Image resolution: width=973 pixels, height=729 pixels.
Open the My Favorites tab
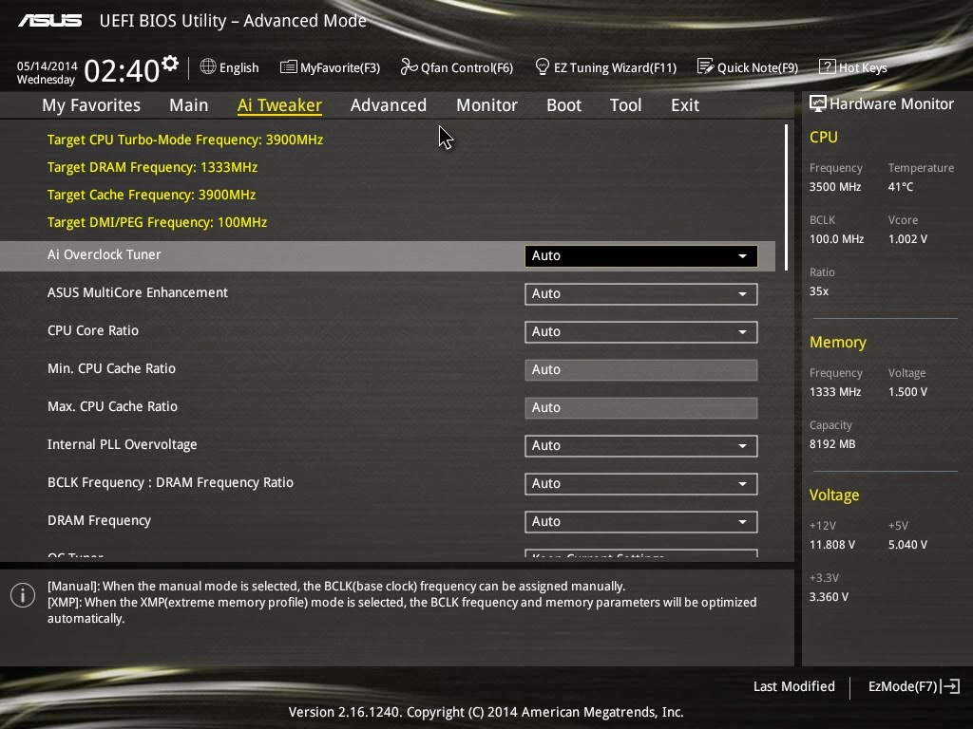point(91,104)
